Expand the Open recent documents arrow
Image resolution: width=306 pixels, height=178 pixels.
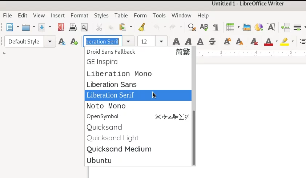click(x=34, y=27)
